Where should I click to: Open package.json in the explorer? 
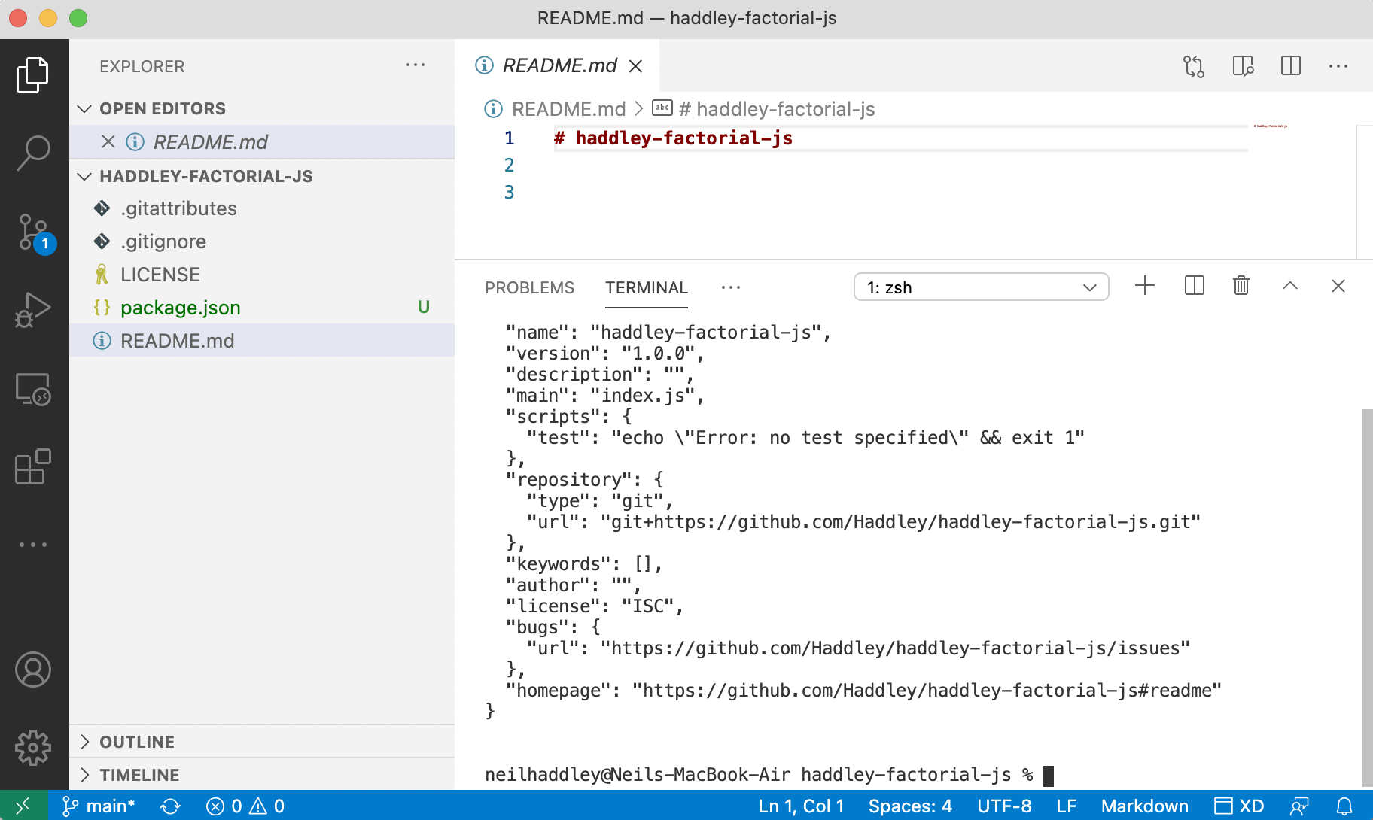coord(181,308)
